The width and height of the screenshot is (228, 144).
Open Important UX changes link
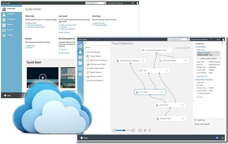tap(34, 25)
